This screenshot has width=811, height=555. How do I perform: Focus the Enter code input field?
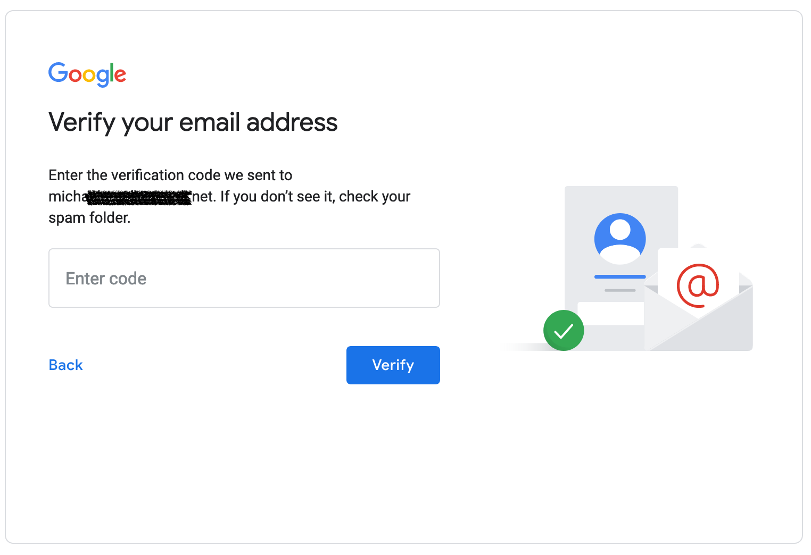tap(244, 278)
